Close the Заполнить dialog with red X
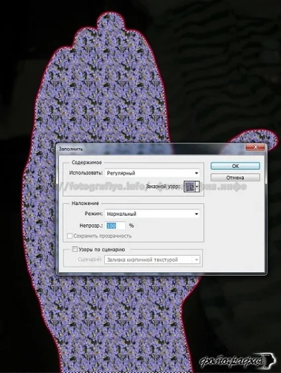The height and width of the screenshot is (373, 281). coord(256,147)
